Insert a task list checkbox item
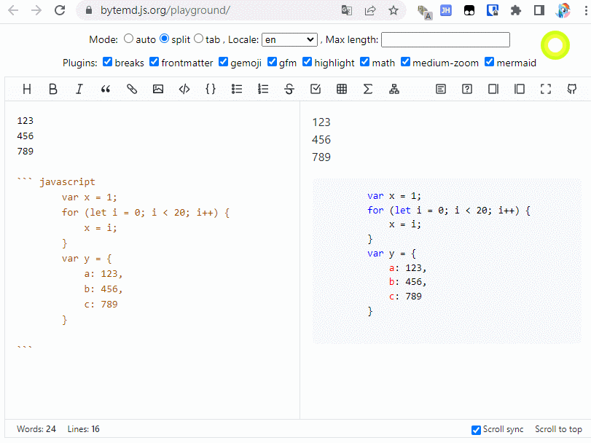The height and width of the screenshot is (443, 591). coord(316,90)
